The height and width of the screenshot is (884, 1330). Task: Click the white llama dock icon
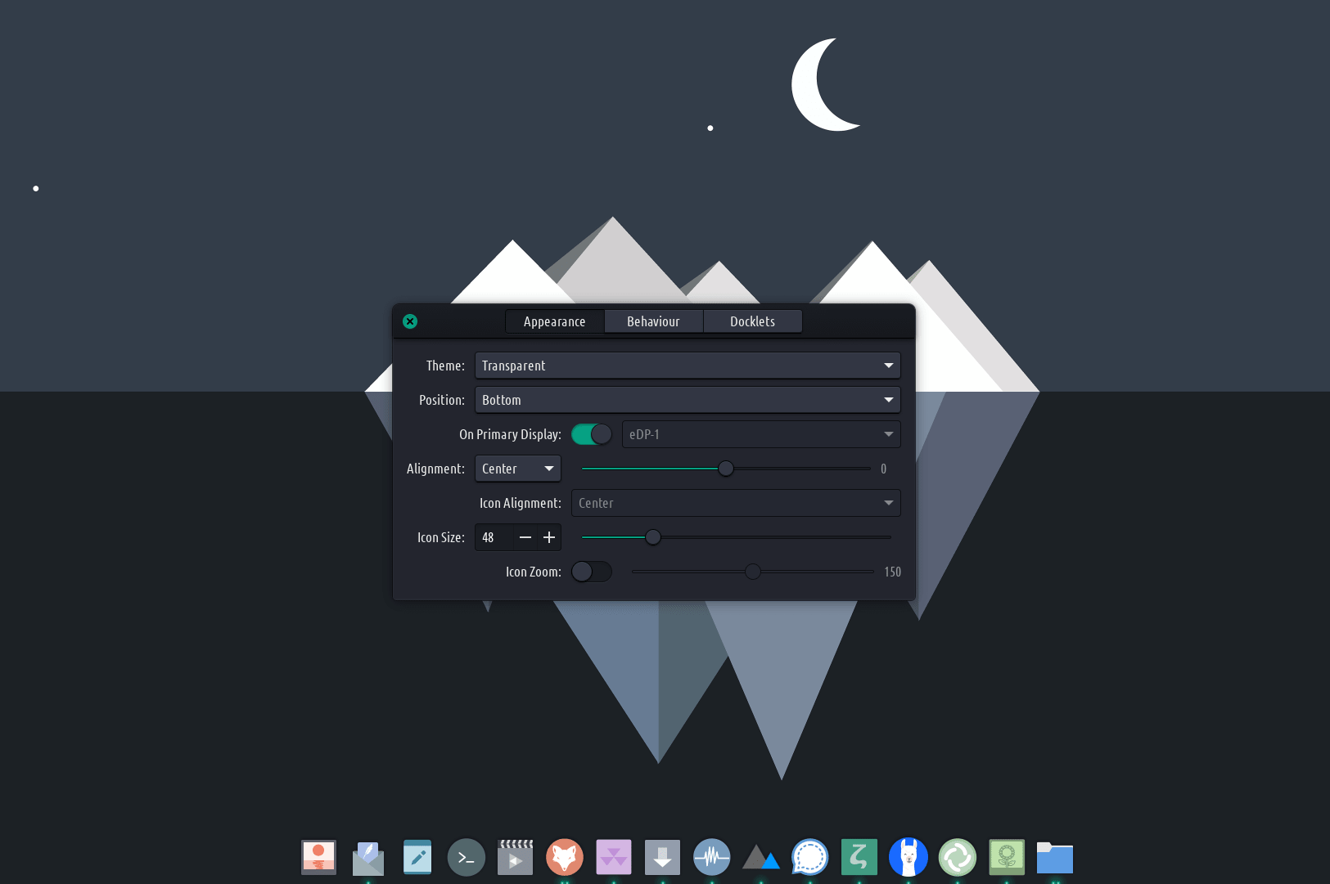[x=908, y=858]
